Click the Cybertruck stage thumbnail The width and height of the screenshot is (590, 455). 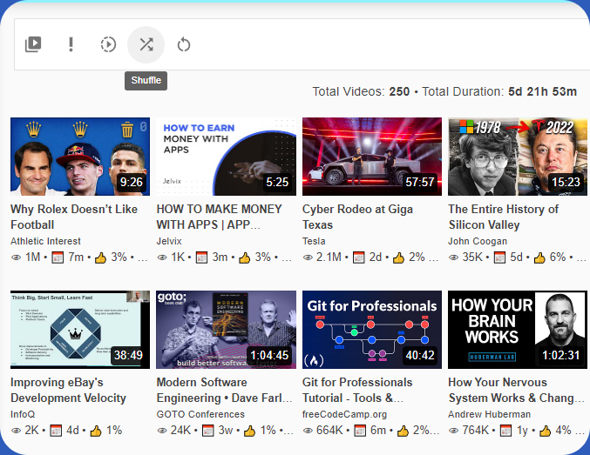372,157
